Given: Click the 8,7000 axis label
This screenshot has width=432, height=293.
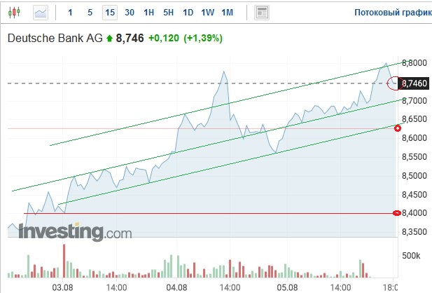Looking at the screenshot, I should click(414, 101).
